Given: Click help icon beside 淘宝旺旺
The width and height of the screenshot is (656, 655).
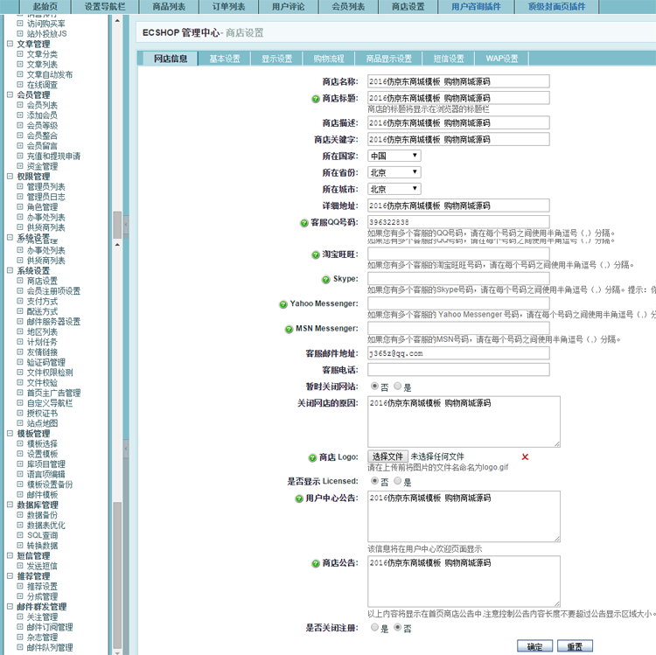Looking at the screenshot, I should click(316, 254).
